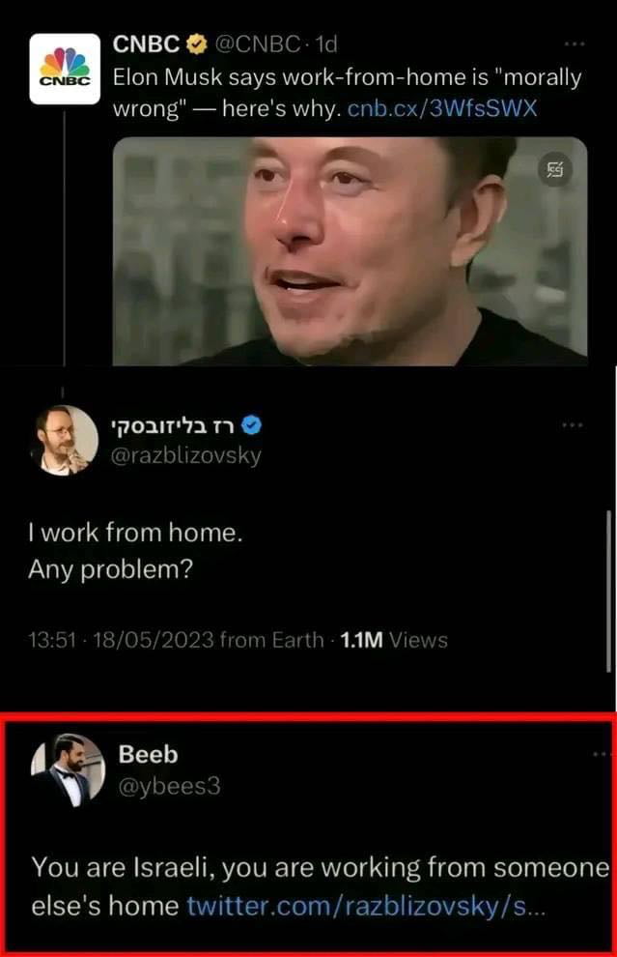617x957 pixels.
Task: Click the blue verified badge on the reply
Action: pyautogui.click(x=251, y=424)
